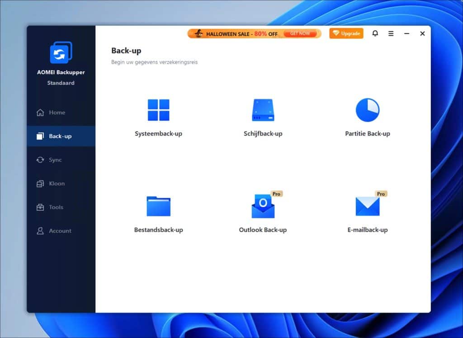Click the Outlook Back-up envelope icon
The width and height of the screenshot is (463, 338).
tap(263, 207)
